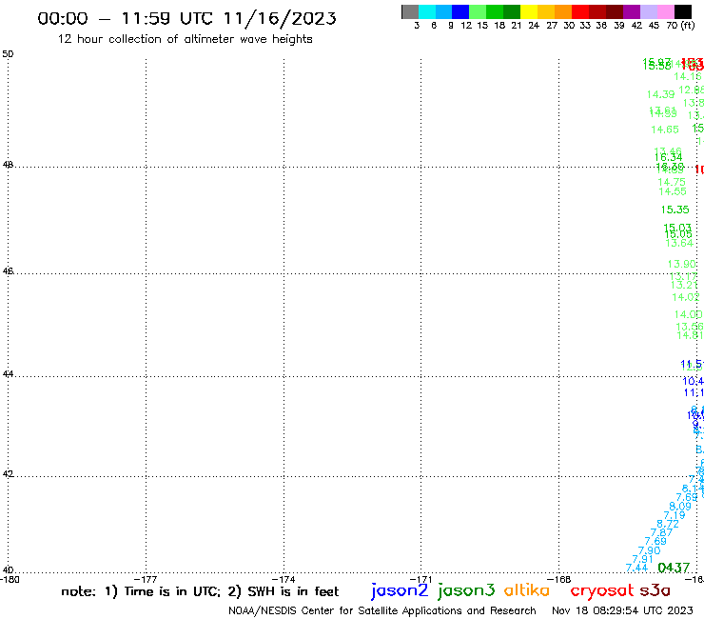The image size is (704, 619).
Task: Click the -171 longitude axis label
Action: (420, 579)
